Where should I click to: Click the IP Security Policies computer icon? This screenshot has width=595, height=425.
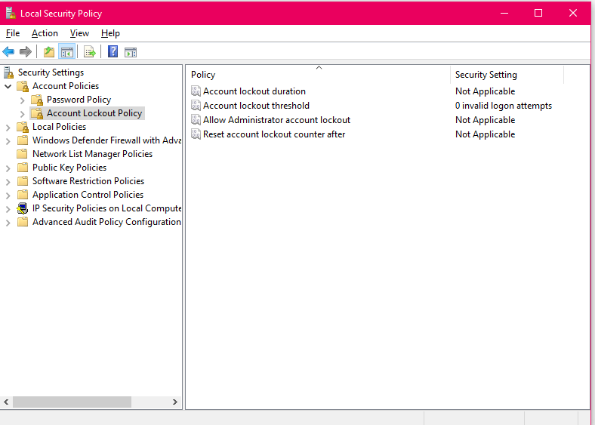pyautogui.click(x=23, y=208)
